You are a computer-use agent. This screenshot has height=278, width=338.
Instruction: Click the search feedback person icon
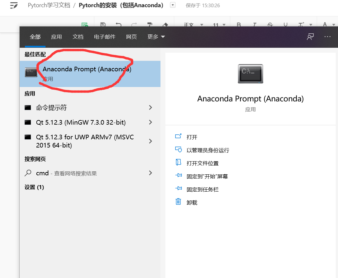[310, 37]
